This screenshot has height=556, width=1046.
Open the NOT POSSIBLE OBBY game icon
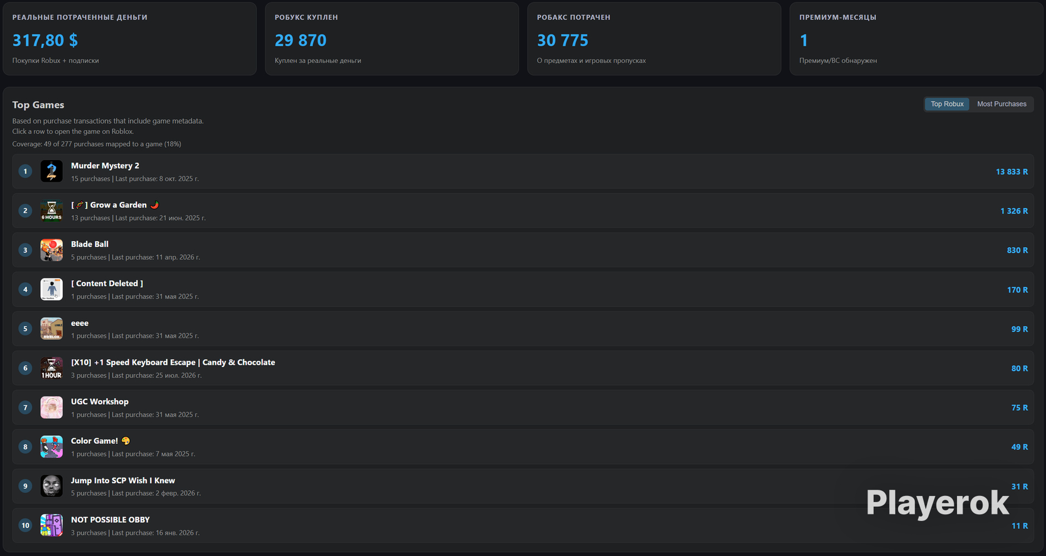(52, 525)
